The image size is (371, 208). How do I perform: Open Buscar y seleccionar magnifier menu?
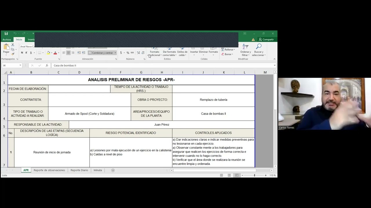(x=258, y=50)
